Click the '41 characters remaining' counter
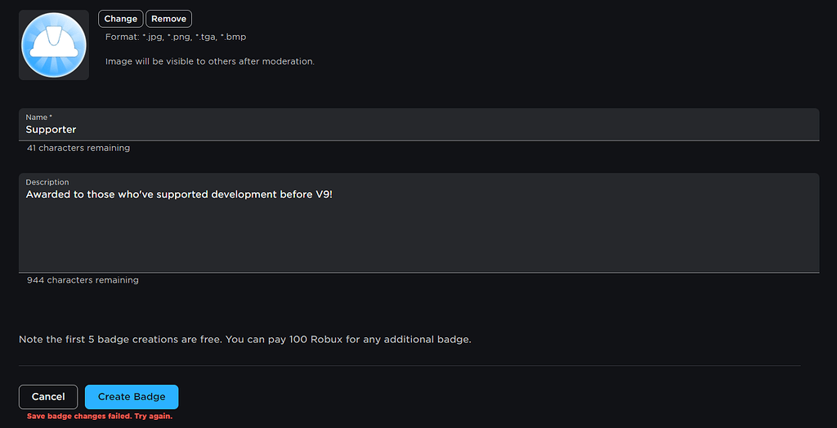The height and width of the screenshot is (428, 837). point(78,148)
